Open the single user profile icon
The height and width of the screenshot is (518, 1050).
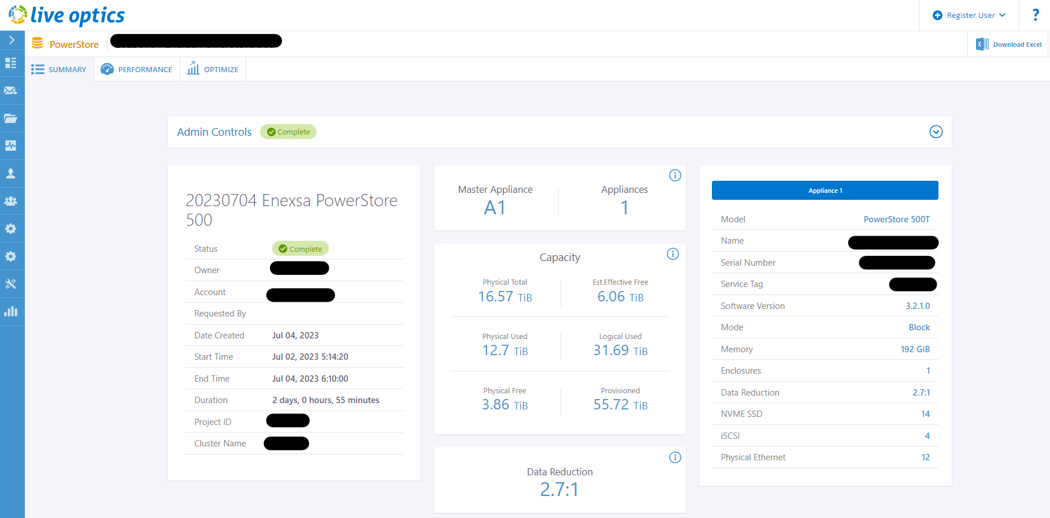click(x=11, y=173)
